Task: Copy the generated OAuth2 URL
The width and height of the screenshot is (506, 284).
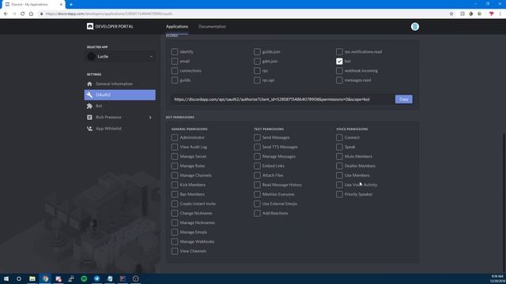Action: pos(404,99)
